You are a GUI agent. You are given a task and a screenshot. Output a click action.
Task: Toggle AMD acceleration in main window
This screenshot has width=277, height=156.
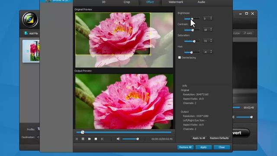click(248, 33)
